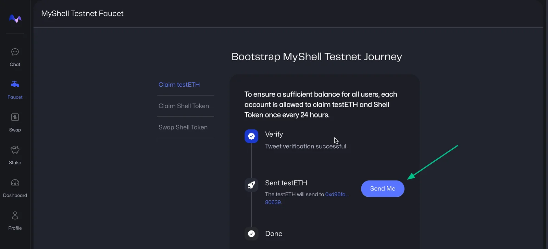Click the MyShell Testnet Faucet header title
This screenshot has height=249, width=548.
(82, 13)
